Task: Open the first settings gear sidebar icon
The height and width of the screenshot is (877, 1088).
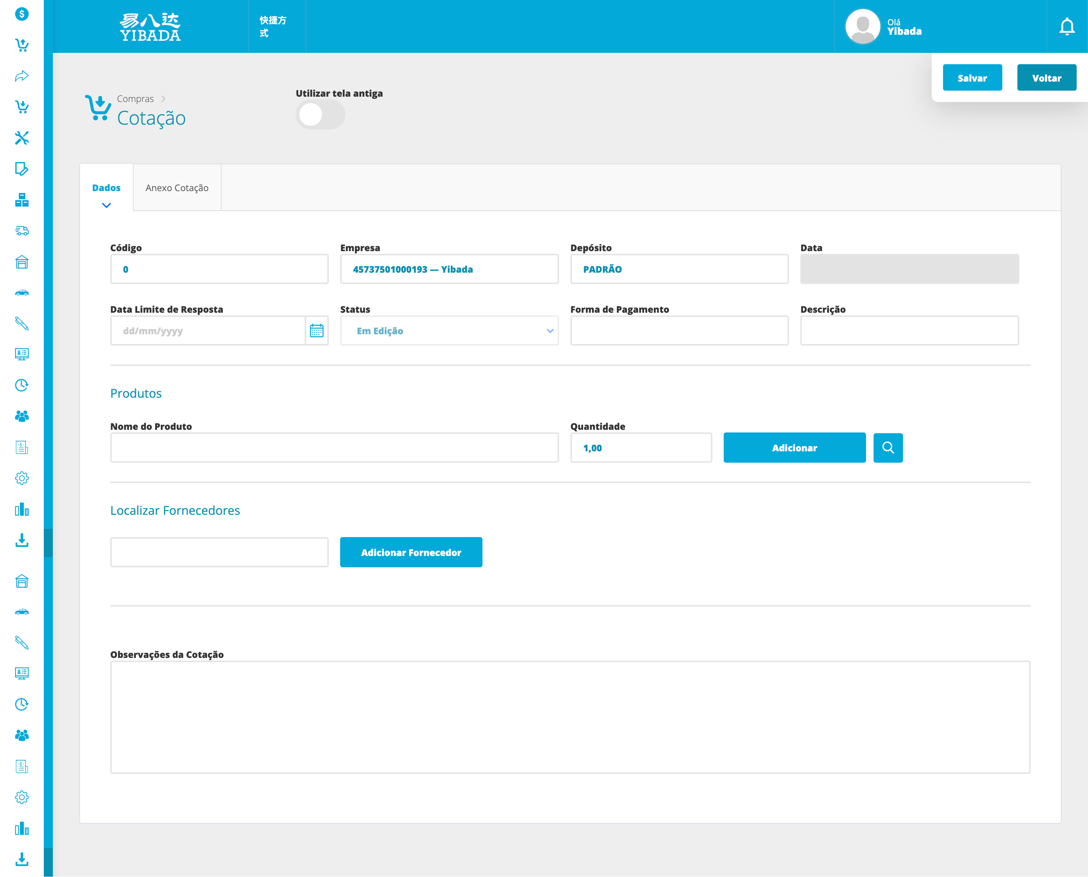Action: 22,478
